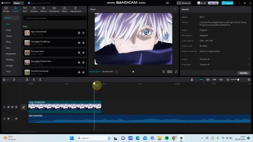Image resolution: width=253 pixels, height=142 pixels.
Task: Open the Shortcut button
Action: [x=184, y=3]
